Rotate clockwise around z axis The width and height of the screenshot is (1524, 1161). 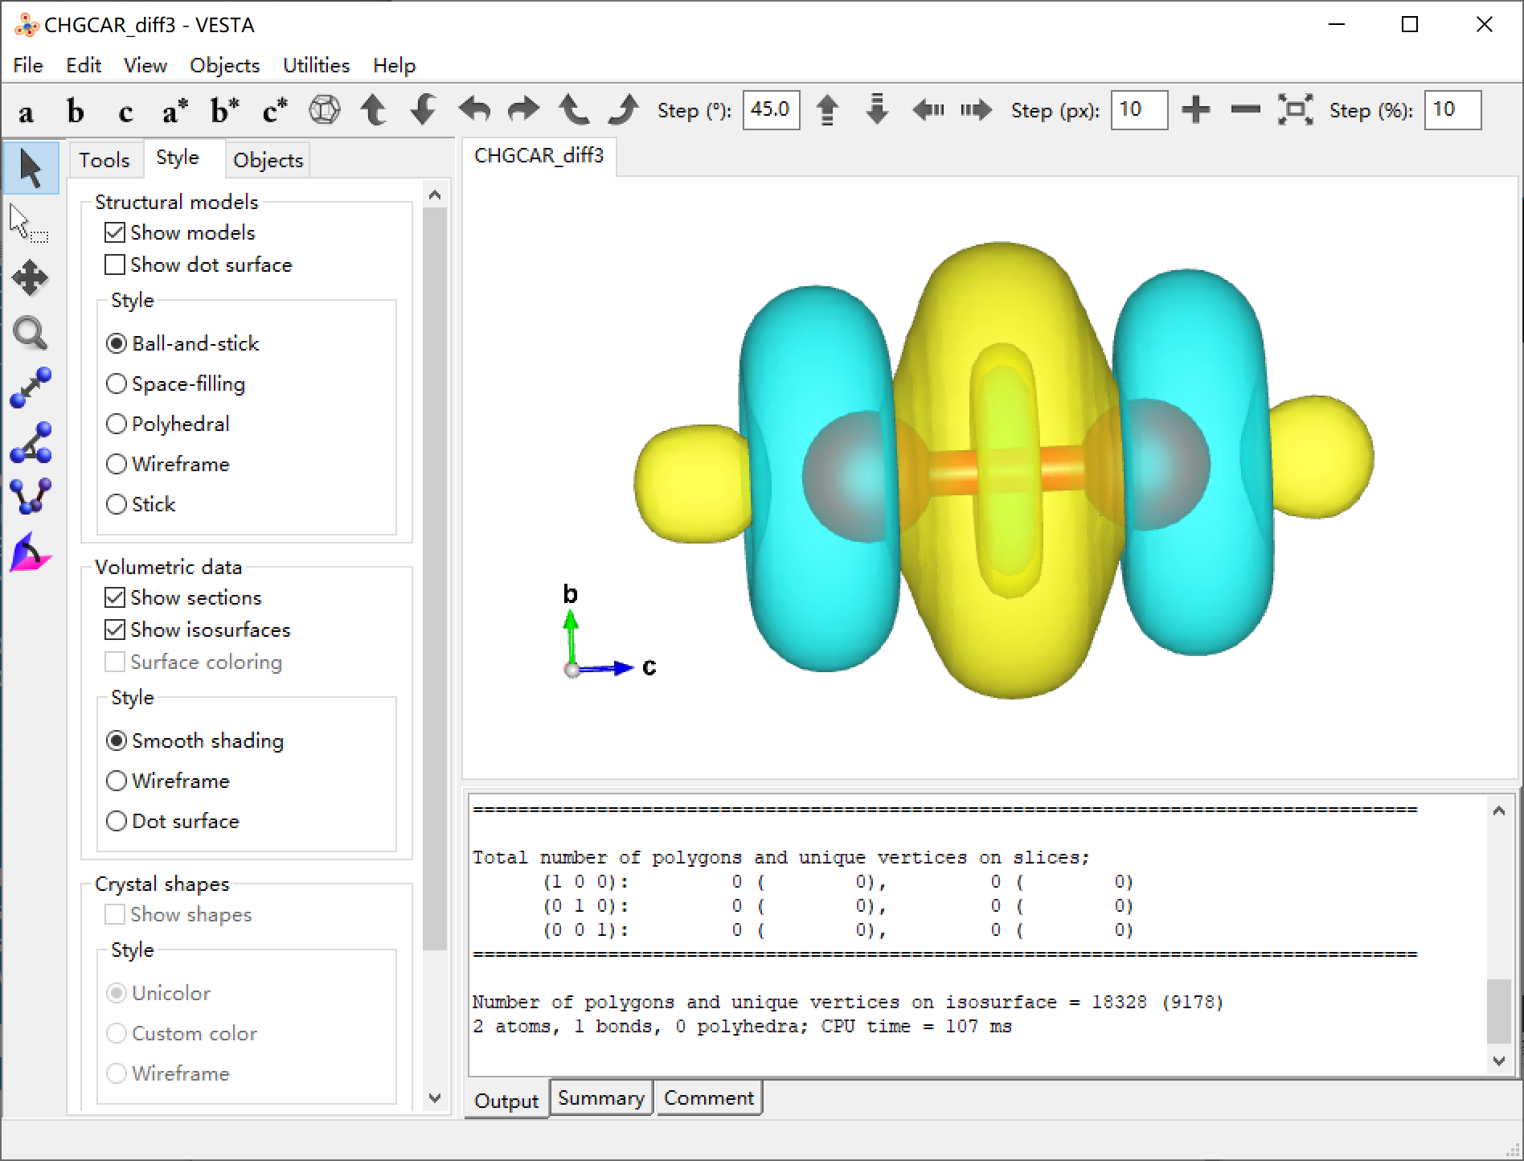624,110
